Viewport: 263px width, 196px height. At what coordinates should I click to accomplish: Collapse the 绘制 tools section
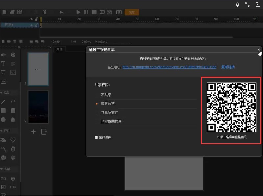click(5, 93)
